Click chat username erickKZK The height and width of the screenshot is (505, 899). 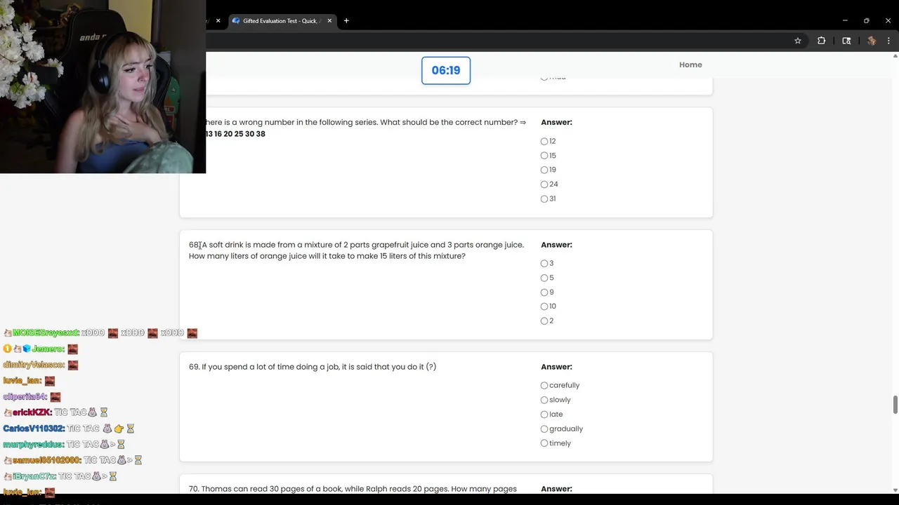pos(32,412)
